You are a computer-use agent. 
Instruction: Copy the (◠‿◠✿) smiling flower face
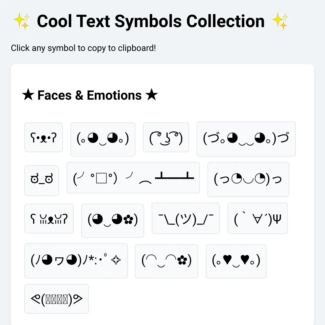(167, 261)
